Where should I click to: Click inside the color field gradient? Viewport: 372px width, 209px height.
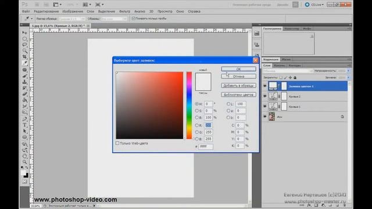tap(149, 106)
